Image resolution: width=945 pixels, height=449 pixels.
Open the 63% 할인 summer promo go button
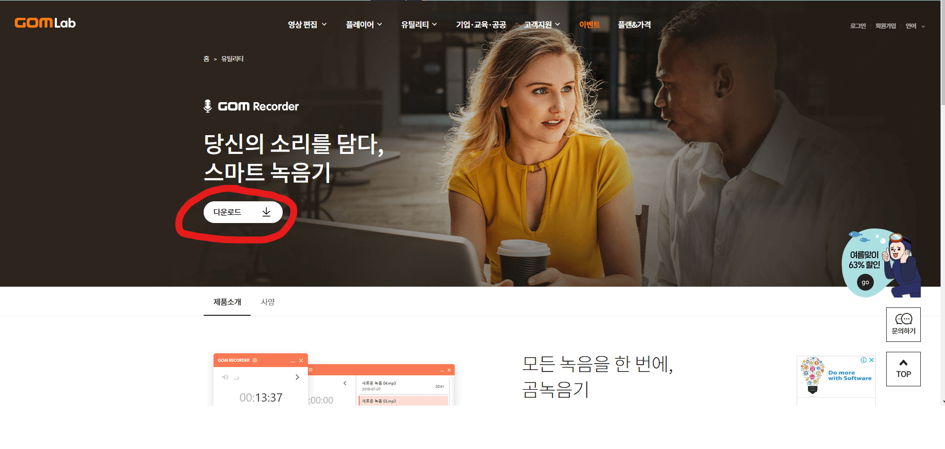click(x=865, y=282)
